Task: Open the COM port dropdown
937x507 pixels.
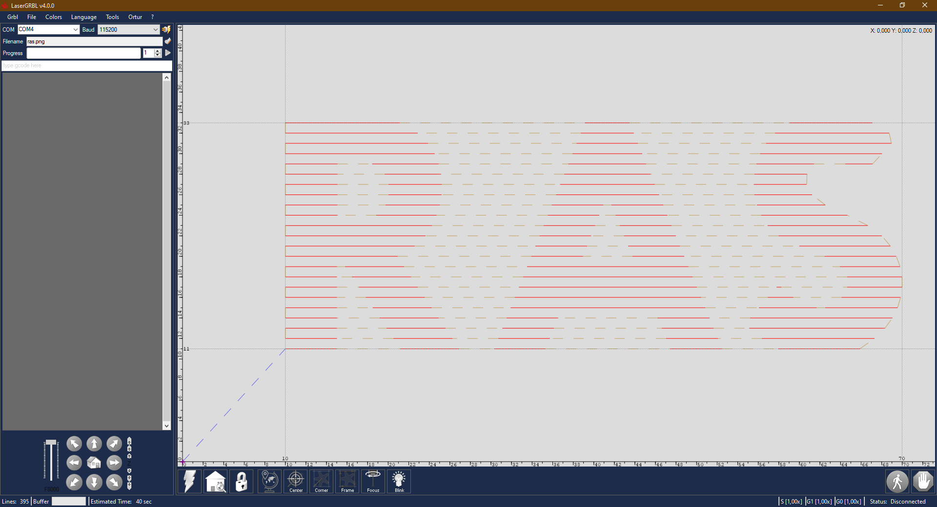Action: point(75,30)
